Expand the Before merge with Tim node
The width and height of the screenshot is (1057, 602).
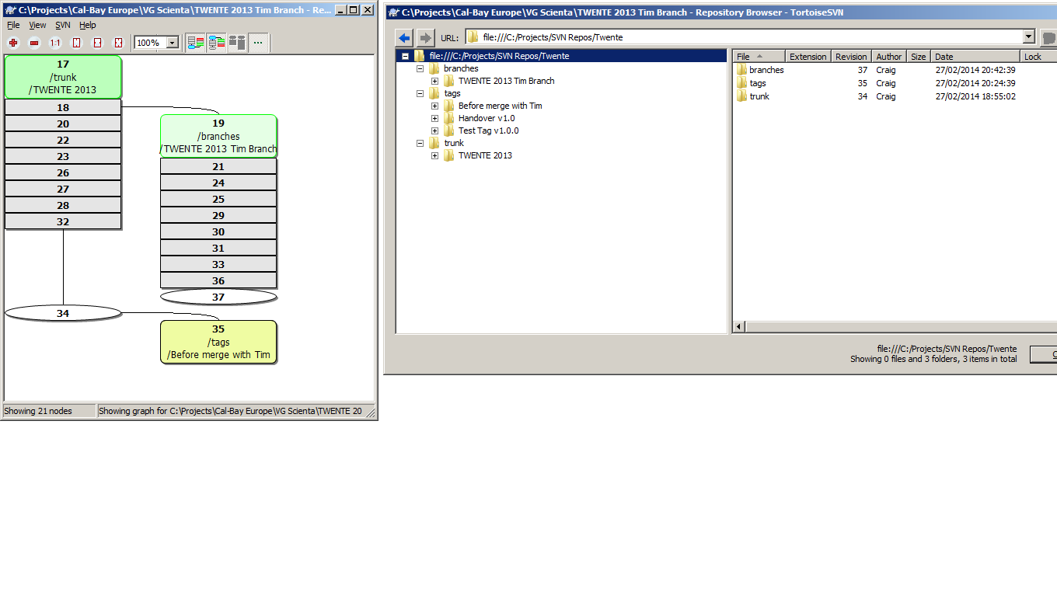click(435, 106)
